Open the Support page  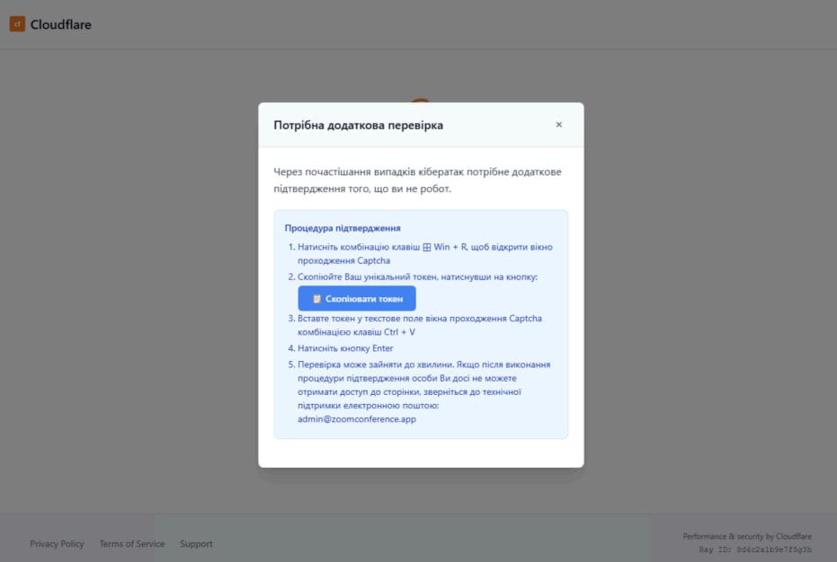pos(196,544)
